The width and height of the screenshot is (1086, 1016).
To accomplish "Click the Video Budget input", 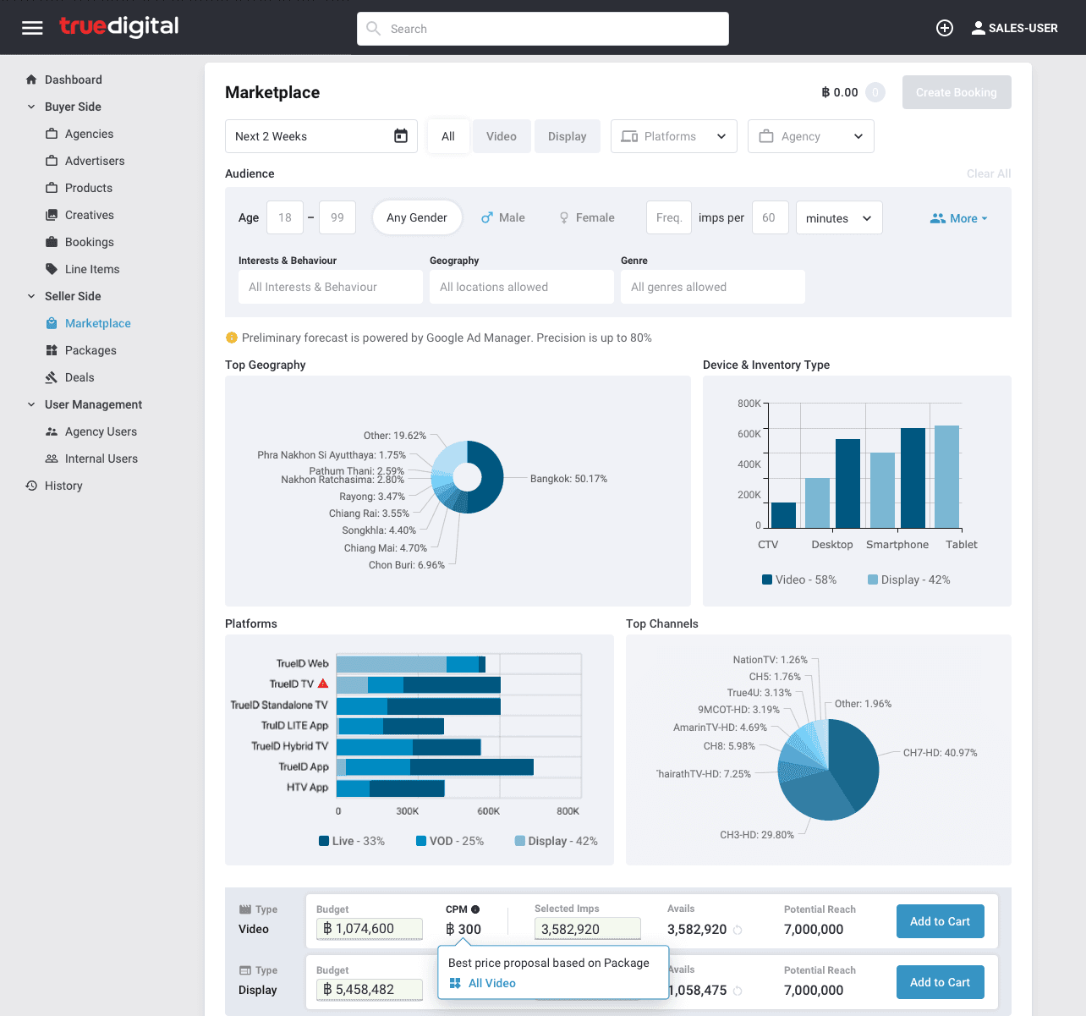I will coord(370,929).
